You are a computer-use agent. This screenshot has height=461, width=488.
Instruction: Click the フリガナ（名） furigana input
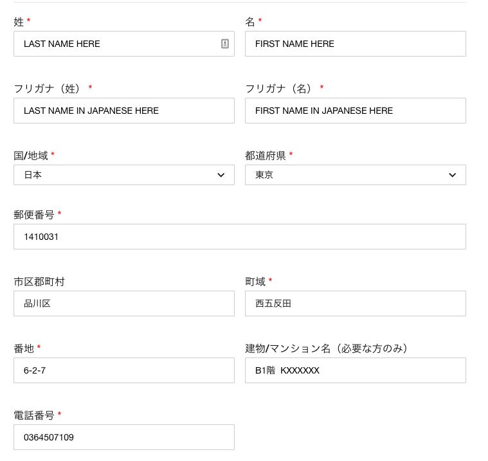pos(356,111)
